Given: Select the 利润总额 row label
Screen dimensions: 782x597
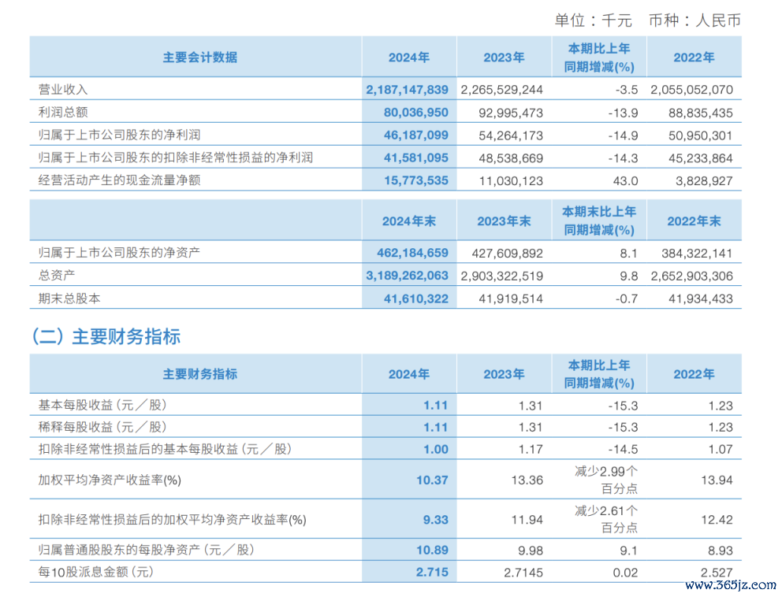Looking at the screenshot, I should pyautogui.click(x=63, y=112).
